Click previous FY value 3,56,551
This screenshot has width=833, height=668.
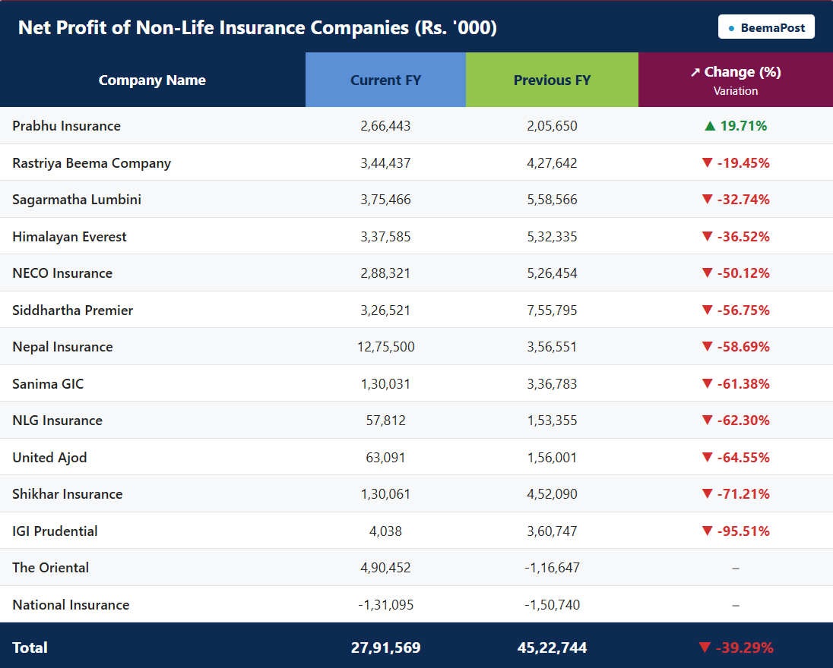(552, 347)
